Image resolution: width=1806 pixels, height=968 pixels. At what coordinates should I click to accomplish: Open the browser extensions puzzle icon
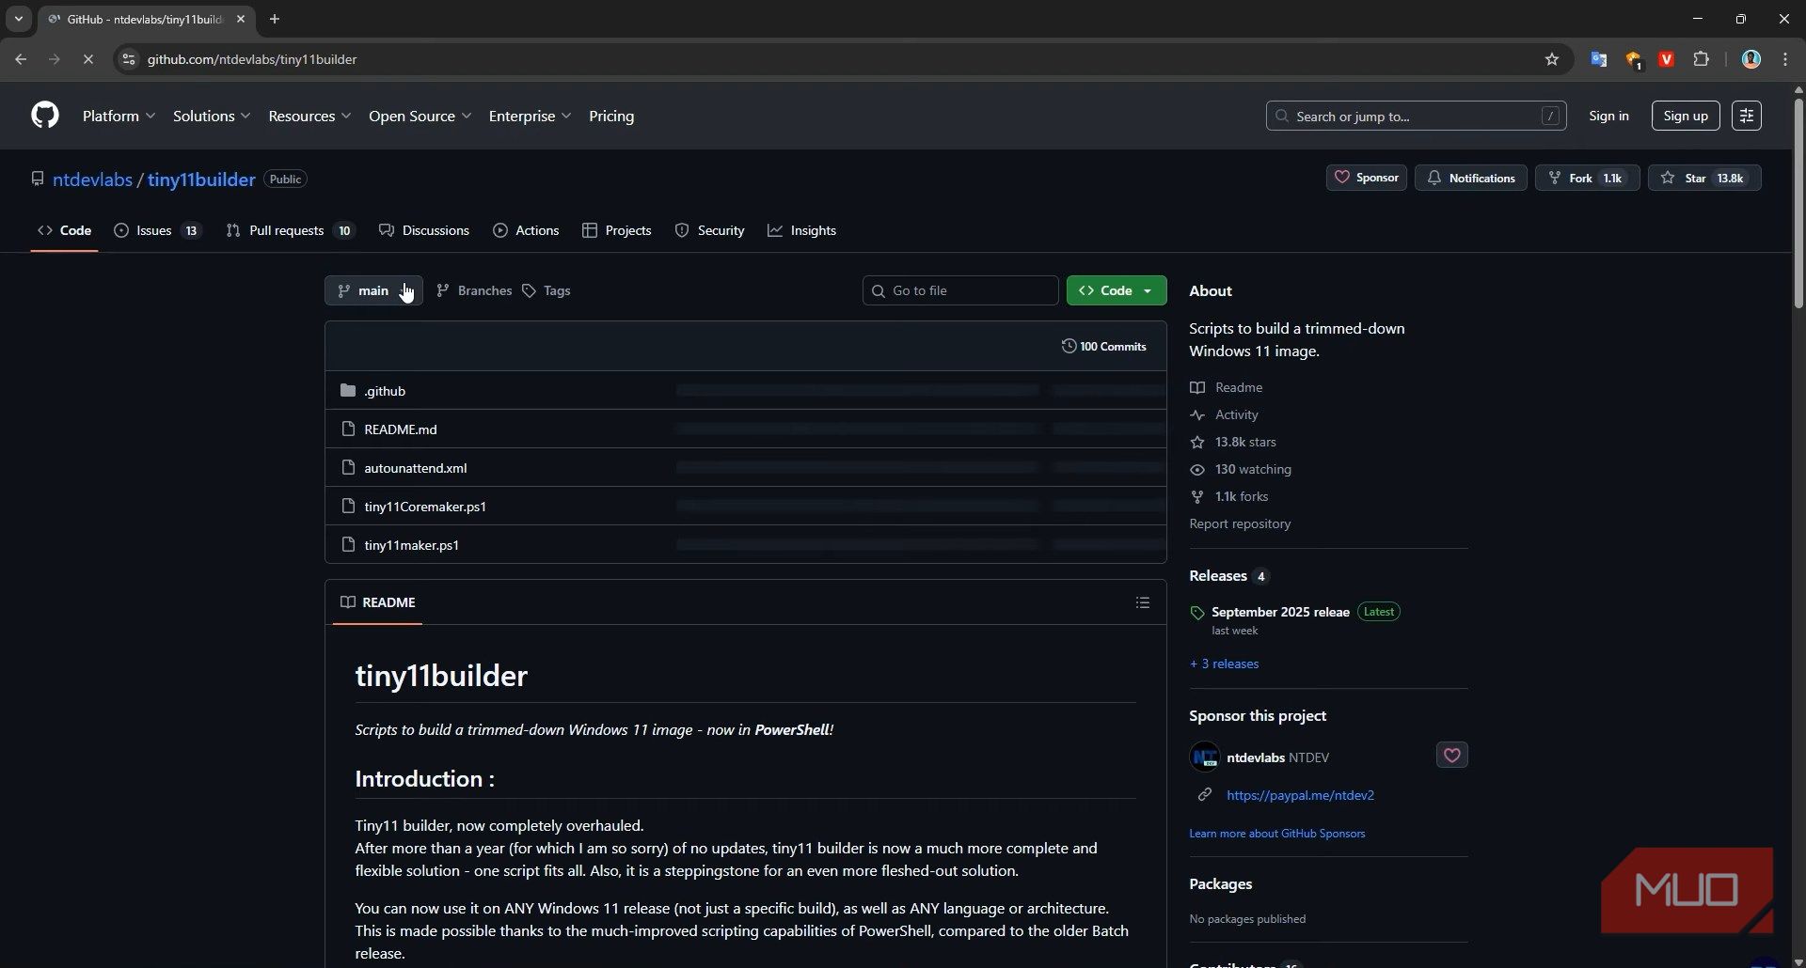[1701, 59]
